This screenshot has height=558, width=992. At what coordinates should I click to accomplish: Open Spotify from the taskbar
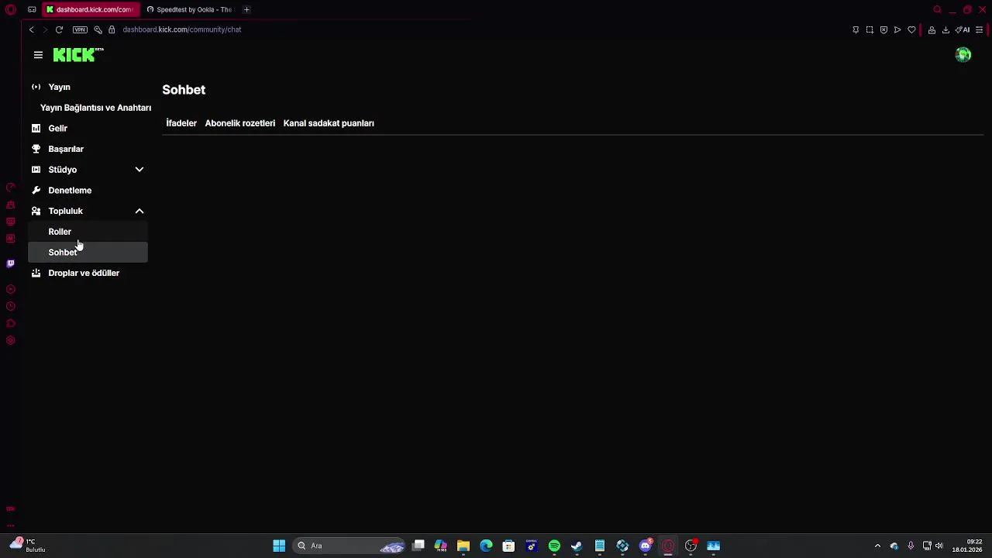(554, 546)
